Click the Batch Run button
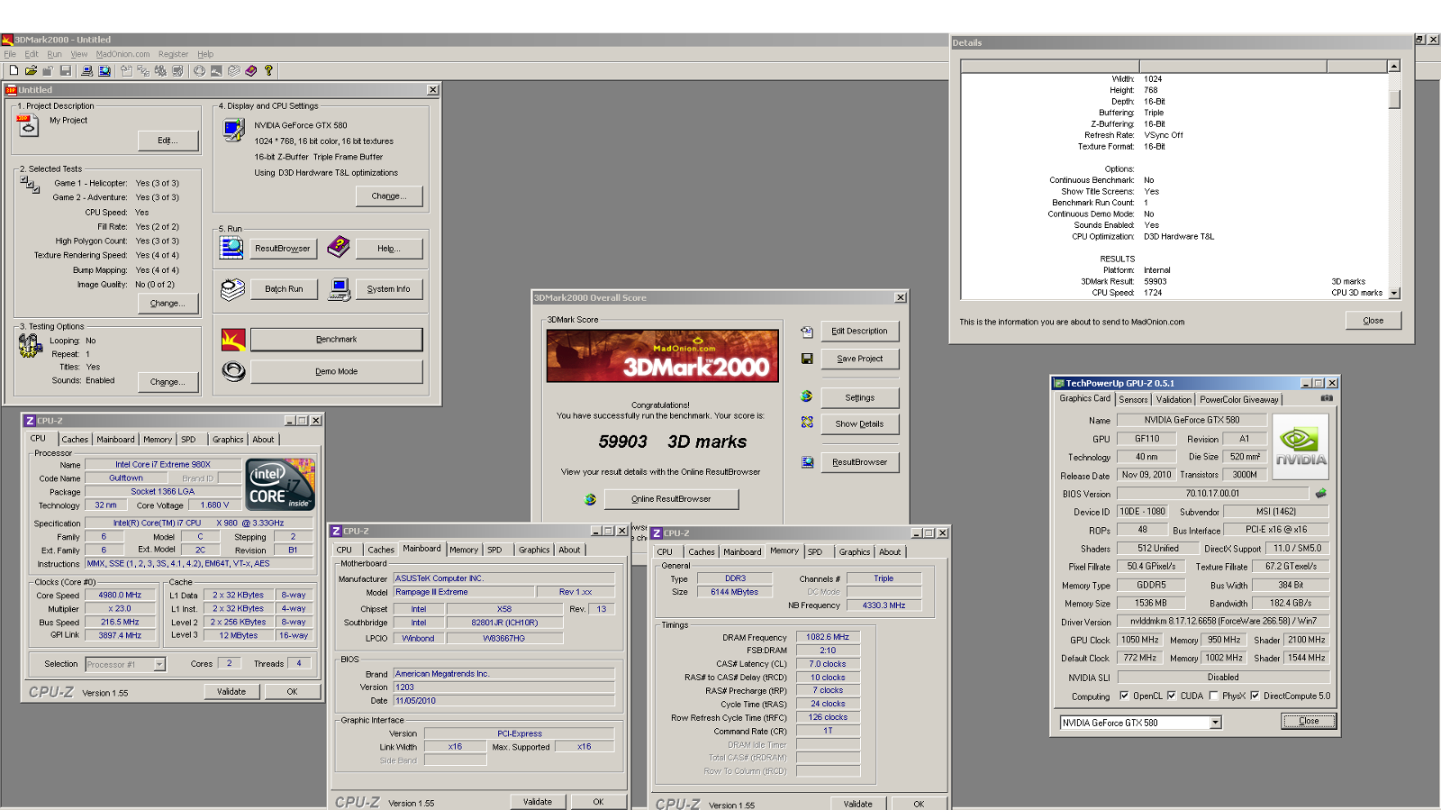Image resolution: width=1441 pixels, height=810 pixels. click(284, 289)
